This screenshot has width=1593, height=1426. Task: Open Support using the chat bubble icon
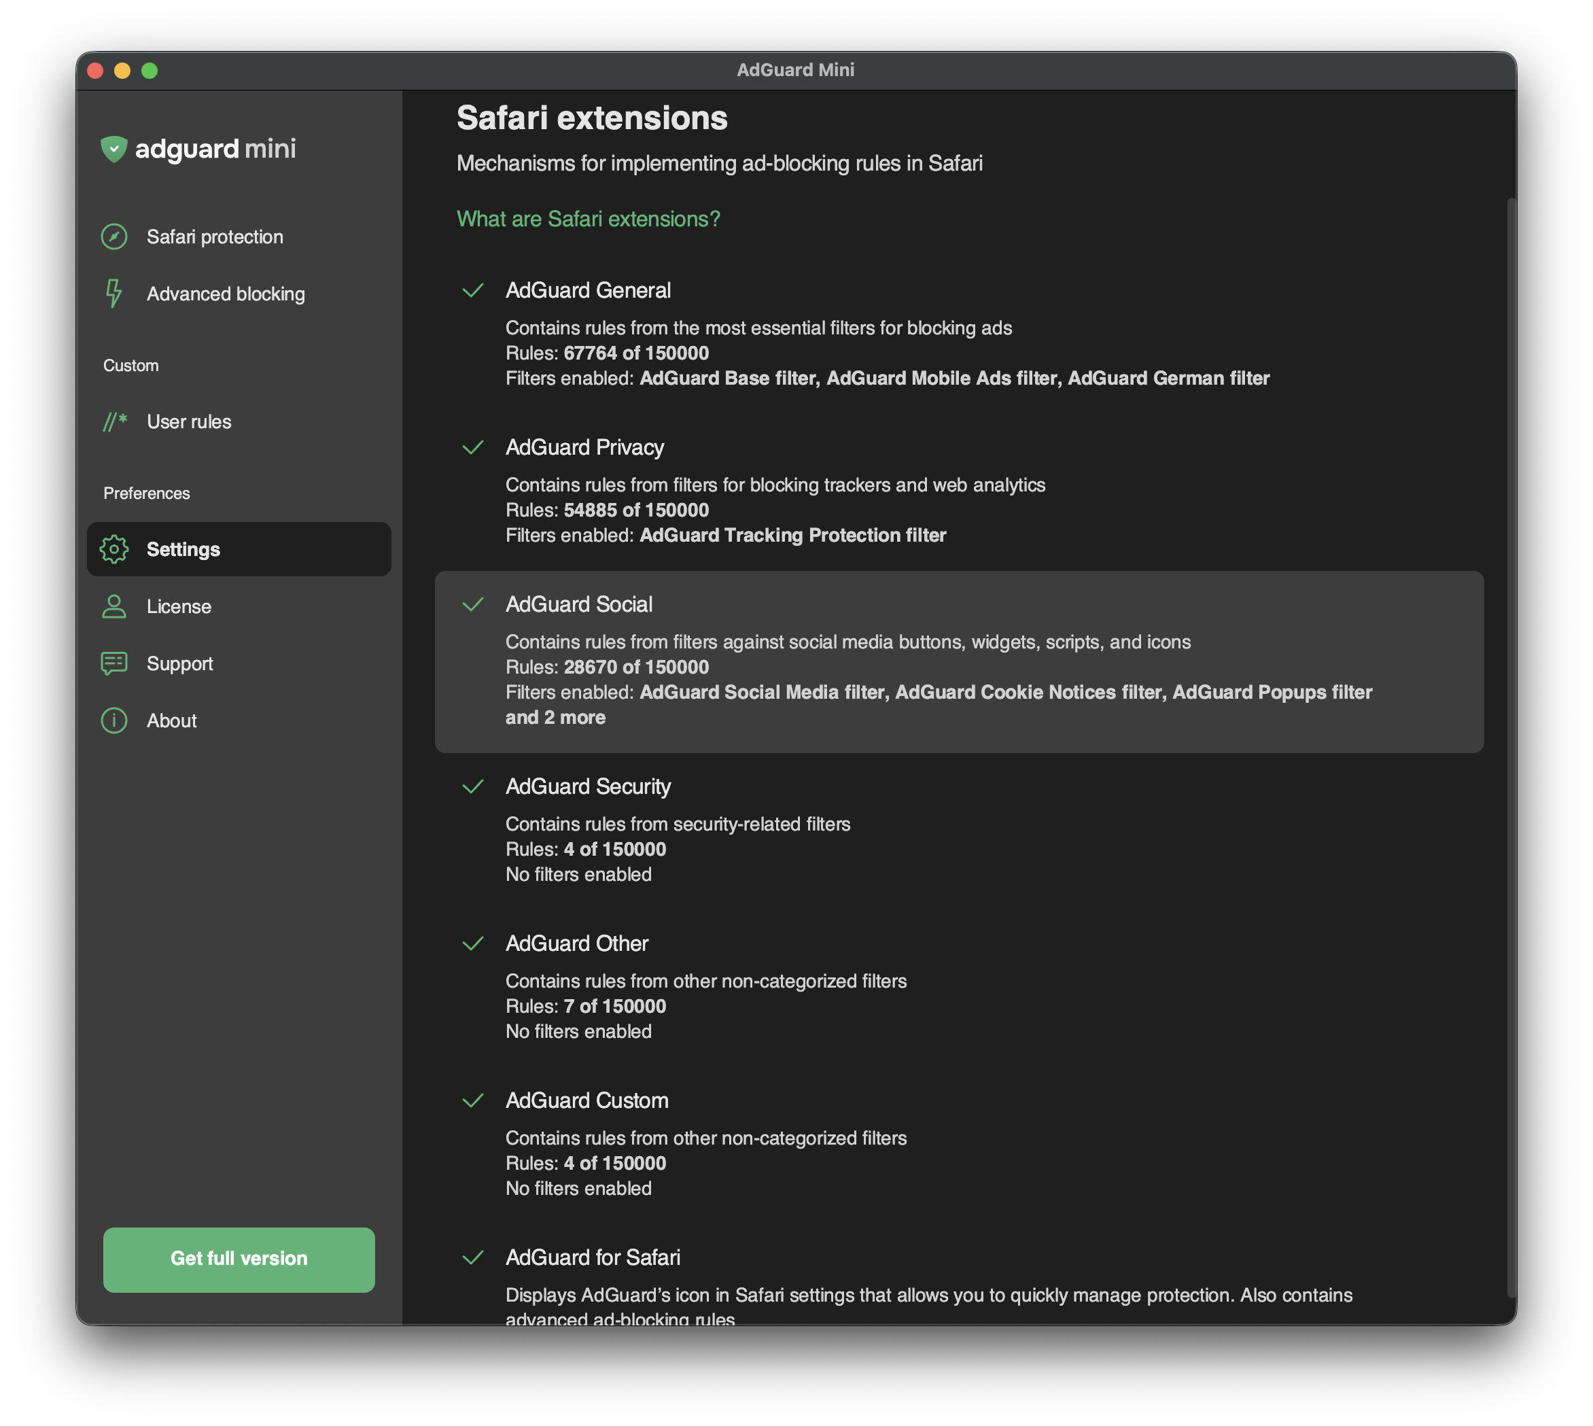pyautogui.click(x=113, y=663)
